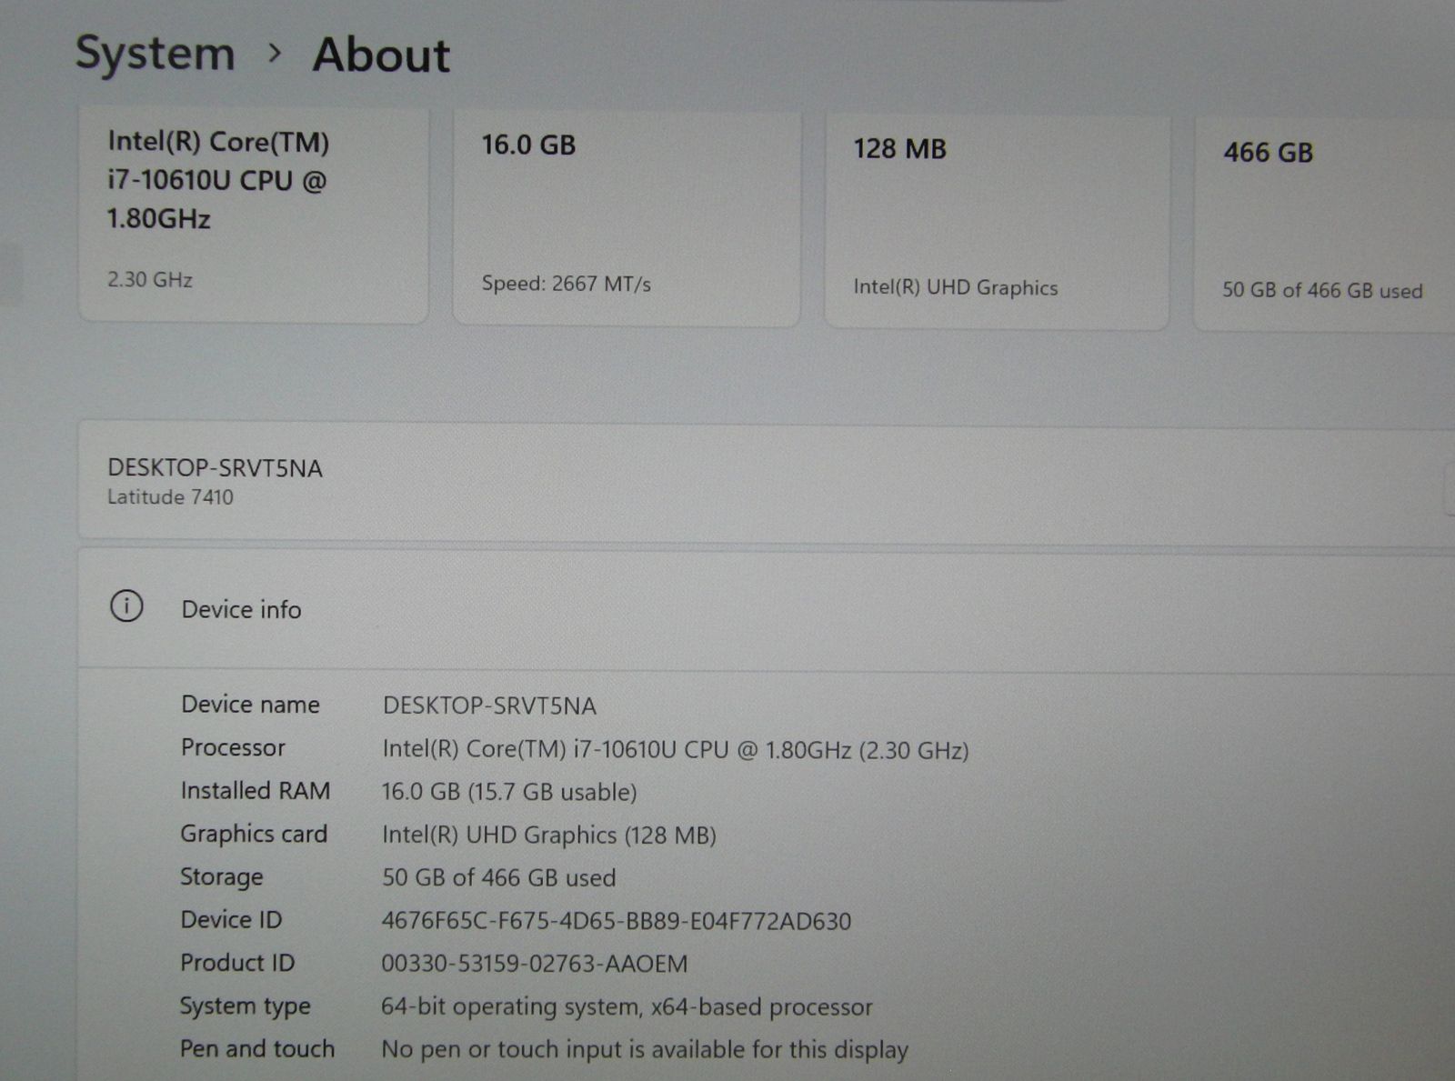The image size is (1455, 1081).
Task: Click the DESKTOP-SRVT5NA Latitude 7410 banner
Action: [727, 482]
